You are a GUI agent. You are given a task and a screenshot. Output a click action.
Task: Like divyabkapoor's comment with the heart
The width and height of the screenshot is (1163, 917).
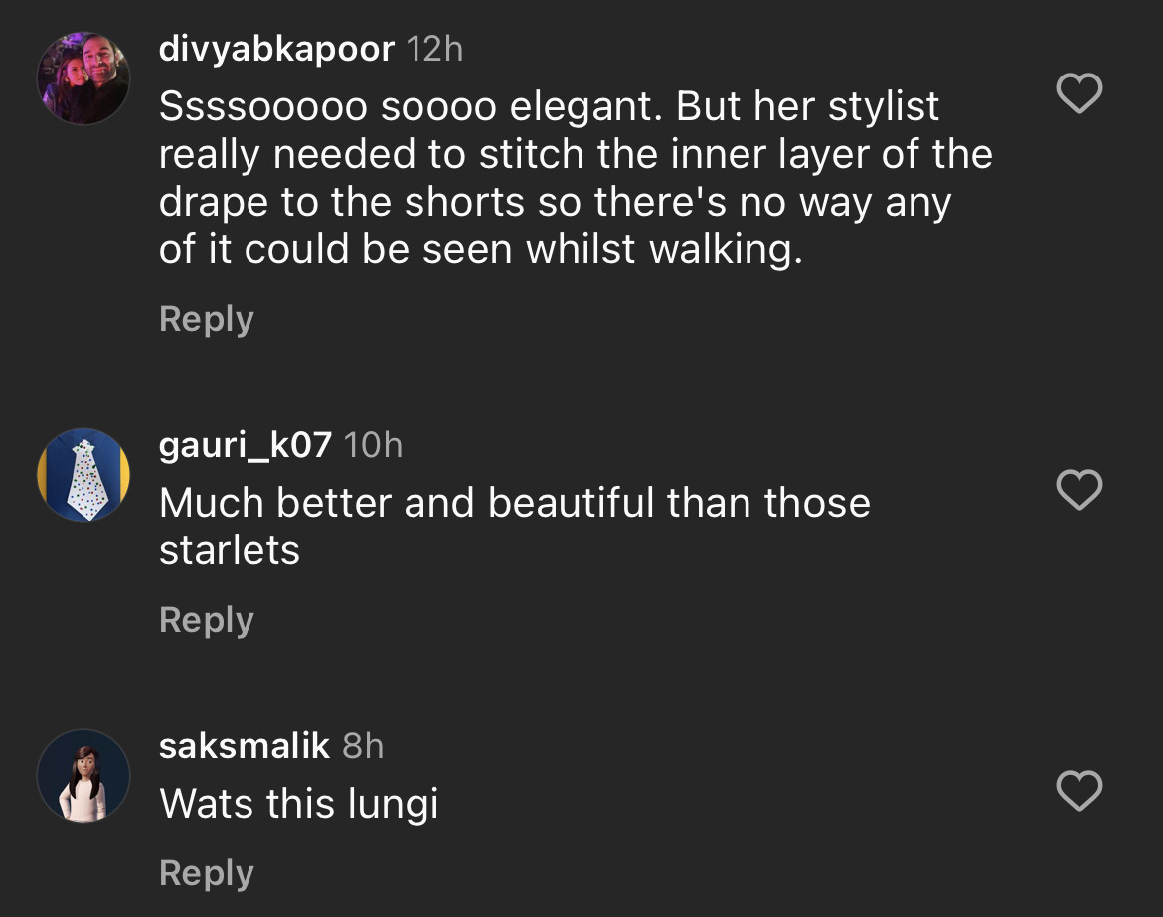tap(1079, 94)
